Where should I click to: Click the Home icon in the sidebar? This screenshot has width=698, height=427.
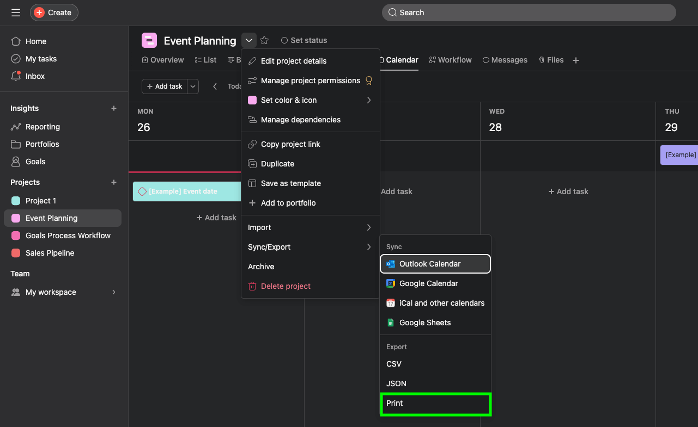[x=17, y=41]
